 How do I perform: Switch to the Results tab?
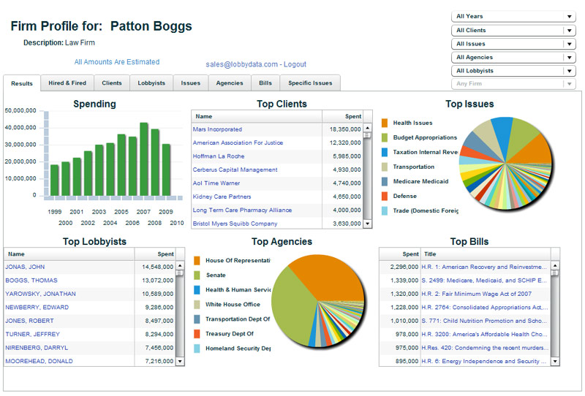[22, 83]
